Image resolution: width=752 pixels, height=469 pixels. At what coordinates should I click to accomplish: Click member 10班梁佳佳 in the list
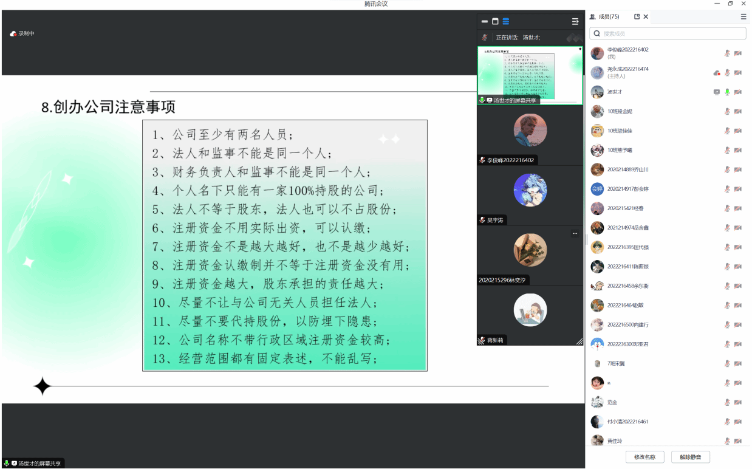point(620,131)
